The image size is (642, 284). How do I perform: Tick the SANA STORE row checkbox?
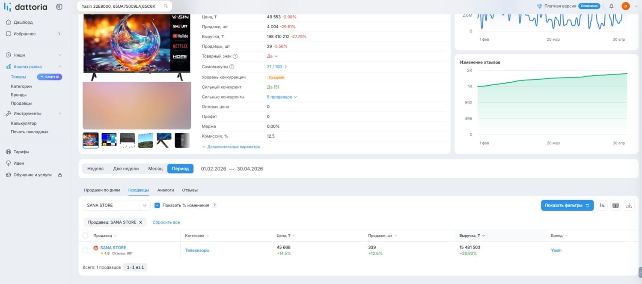tap(85, 250)
